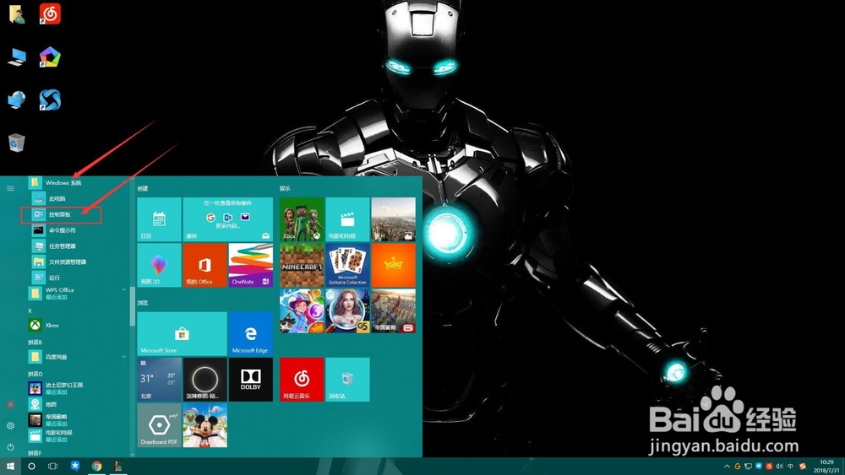Image resolution: width=845 pixels, height=475 pixels.
Task: Click the app list scrollbar in Start menu
Action: [132, 305]
